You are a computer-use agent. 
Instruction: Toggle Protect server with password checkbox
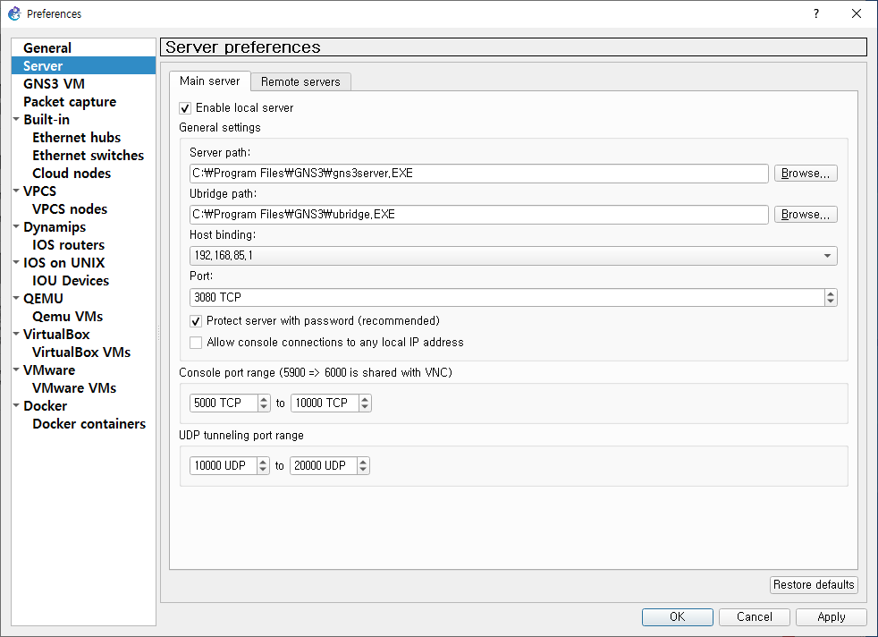click(x=196, y=321)
